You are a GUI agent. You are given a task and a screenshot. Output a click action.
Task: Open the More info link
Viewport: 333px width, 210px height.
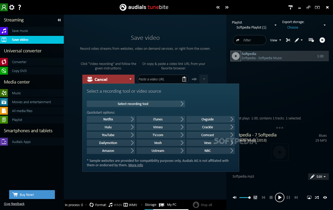coord(136,165)
